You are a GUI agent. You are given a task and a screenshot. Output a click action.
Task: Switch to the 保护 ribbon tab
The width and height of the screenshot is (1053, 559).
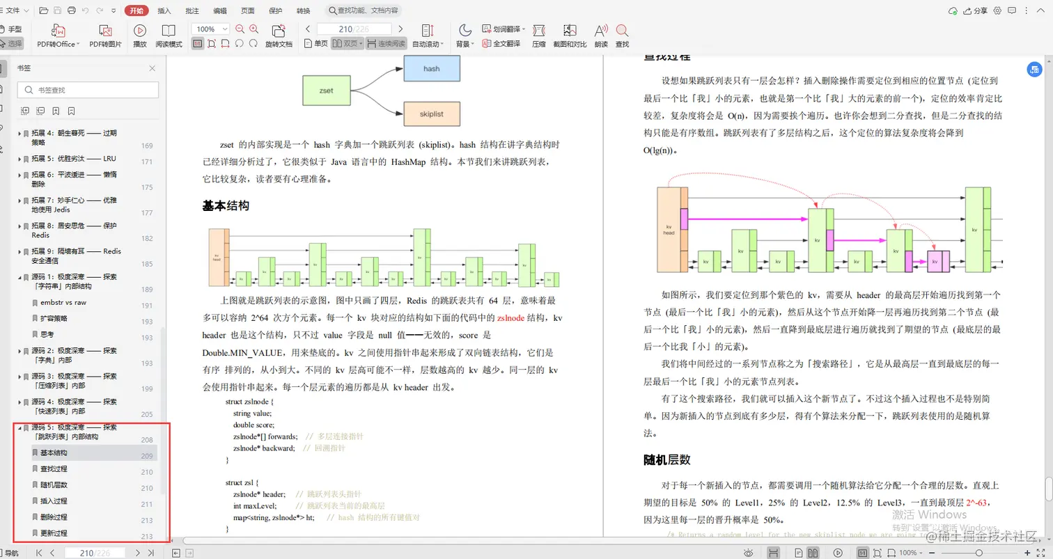pos(276,11)
